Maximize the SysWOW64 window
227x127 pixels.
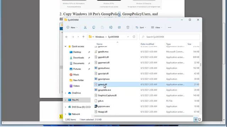tap(190, 20)
